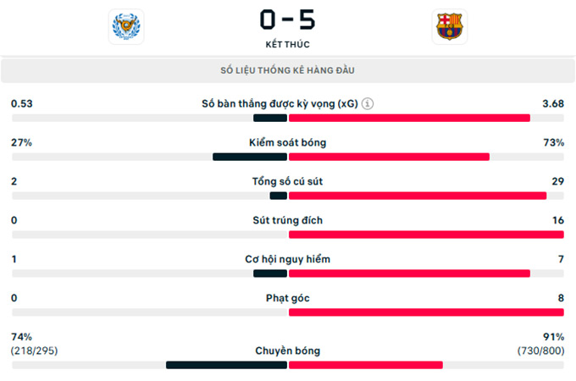The width and height of the screenshot is (576, 381).
Task: Click the Daegu FC team crest
Action: click(x=126, y=26)
